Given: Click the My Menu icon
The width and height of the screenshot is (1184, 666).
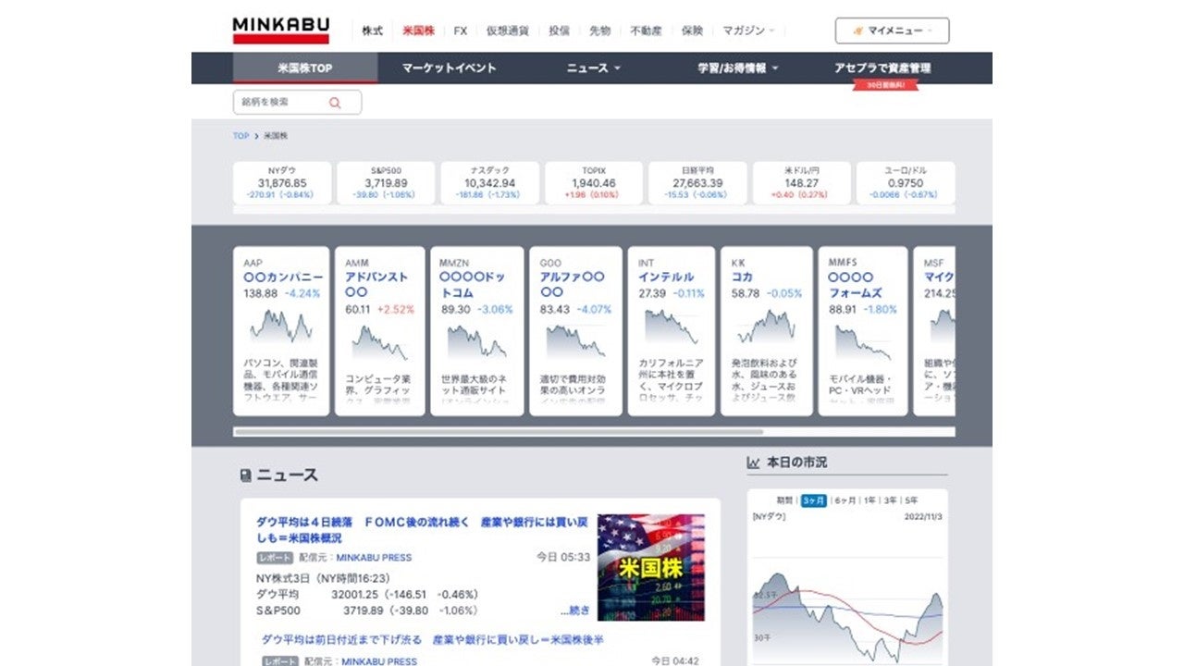Looking at the screenshot, I should (858, 31).
